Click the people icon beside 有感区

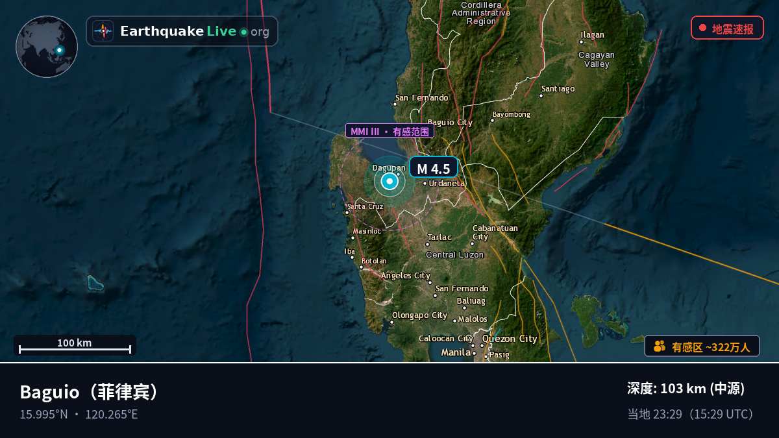(660, 347)
